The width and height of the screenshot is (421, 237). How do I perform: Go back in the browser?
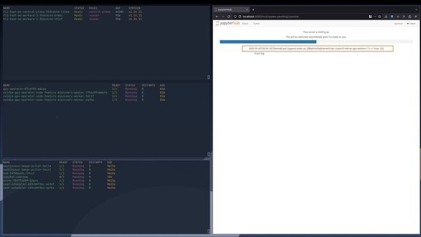coord(217,16)
